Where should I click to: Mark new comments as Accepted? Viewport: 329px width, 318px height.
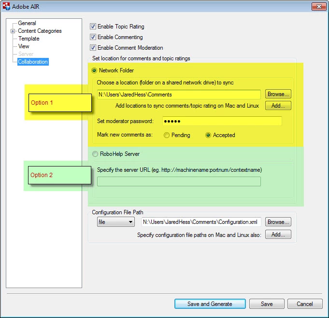208,135
